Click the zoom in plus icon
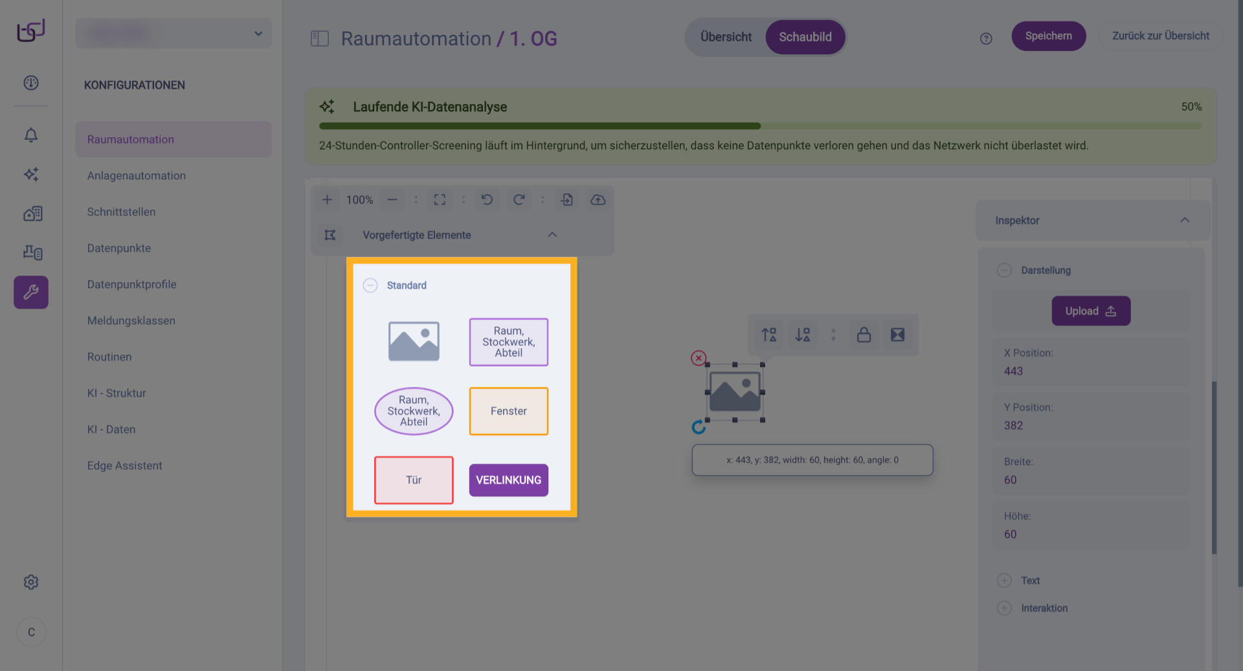The height and width of the screenshot is (671, 1243). (327, 200)
